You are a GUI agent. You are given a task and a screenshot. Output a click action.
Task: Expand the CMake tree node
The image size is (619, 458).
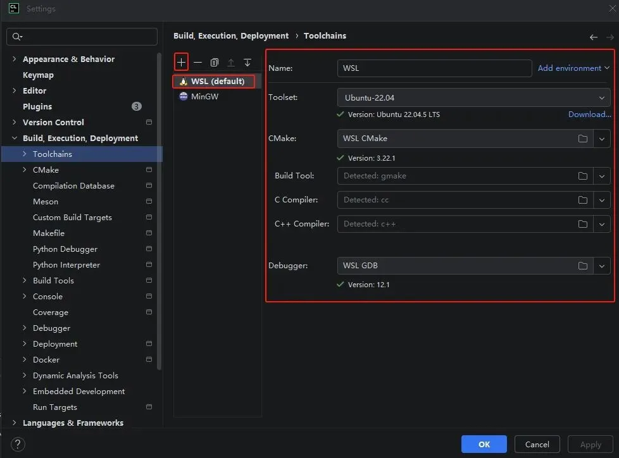[x=25, y=170]
